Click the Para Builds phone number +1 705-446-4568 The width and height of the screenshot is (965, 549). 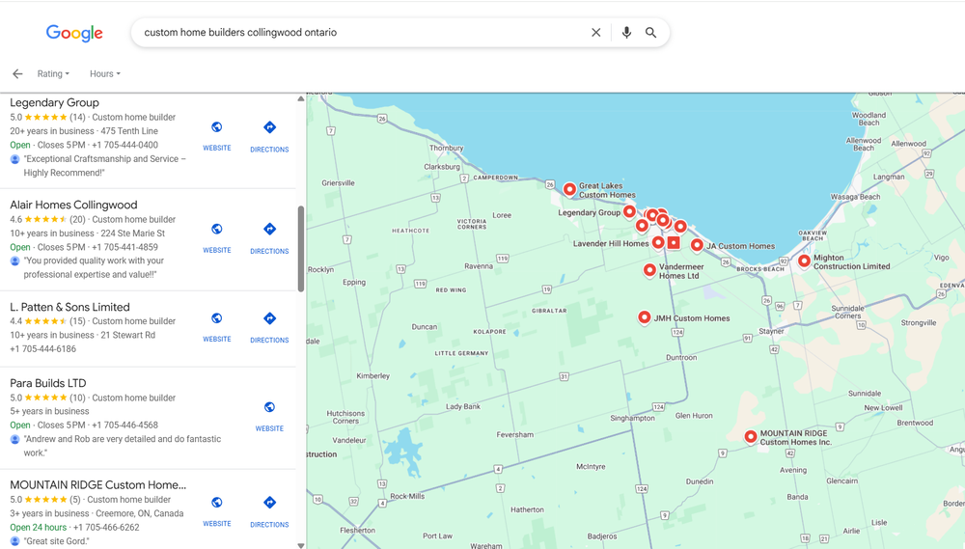(124, 425)
